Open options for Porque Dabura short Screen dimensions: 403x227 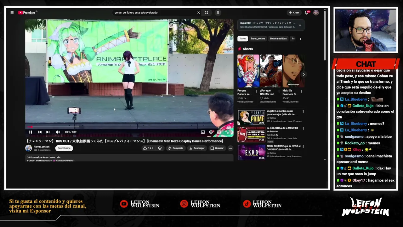(256, 92)
